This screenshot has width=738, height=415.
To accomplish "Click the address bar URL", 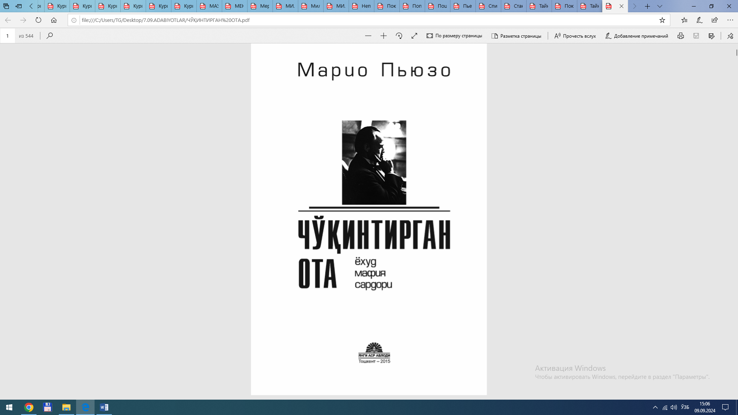I will 166,20.
